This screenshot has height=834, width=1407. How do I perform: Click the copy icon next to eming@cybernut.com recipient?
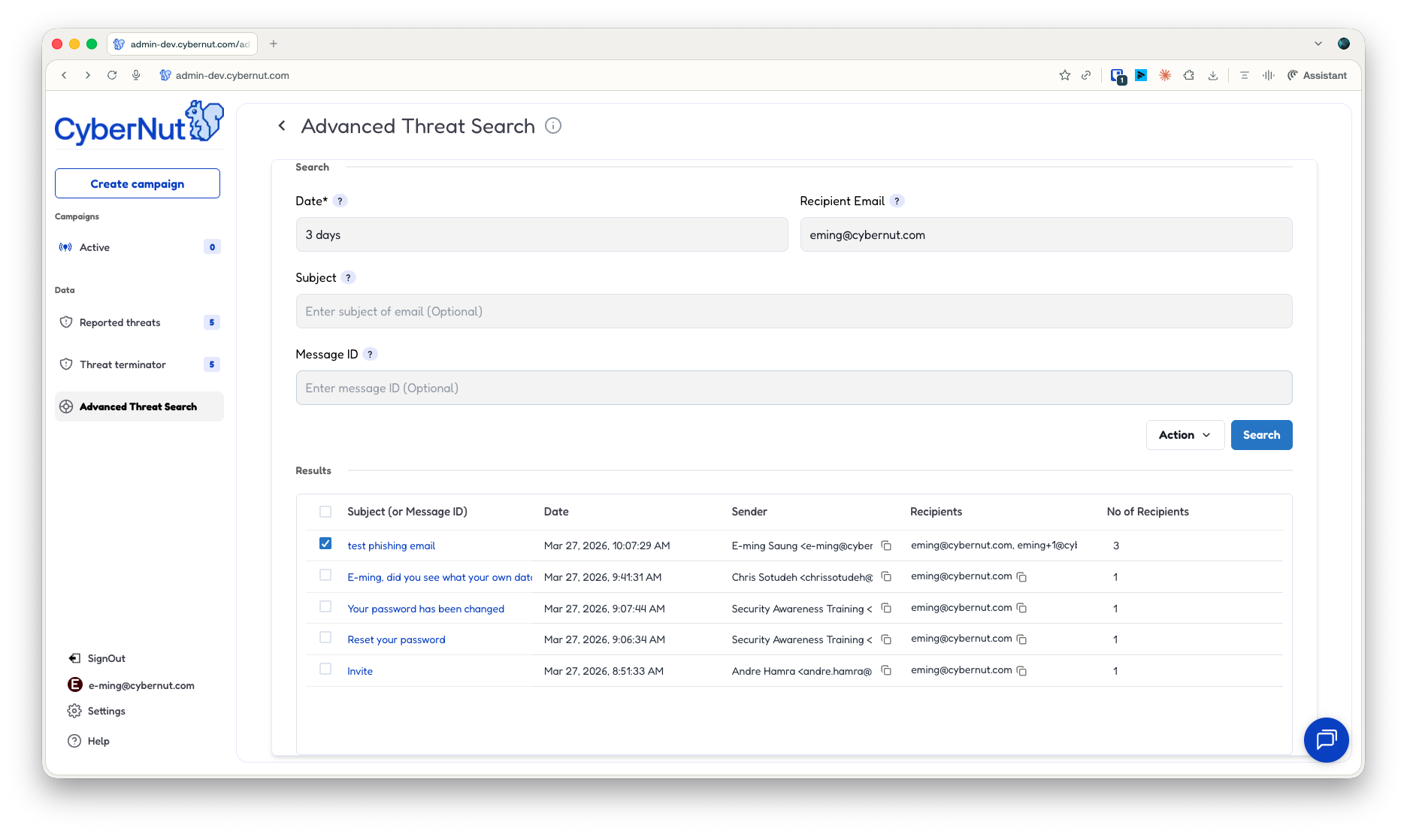click(1021, 576)
